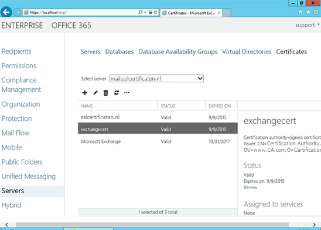Open the browser home icon
The image size is (321, 230).
[300, 12]
